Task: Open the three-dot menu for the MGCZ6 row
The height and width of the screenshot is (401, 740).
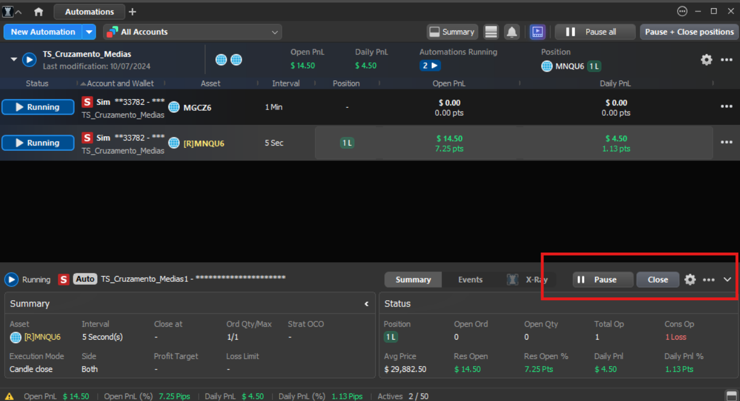Action: pyautogui.click(x=727, y=107)
